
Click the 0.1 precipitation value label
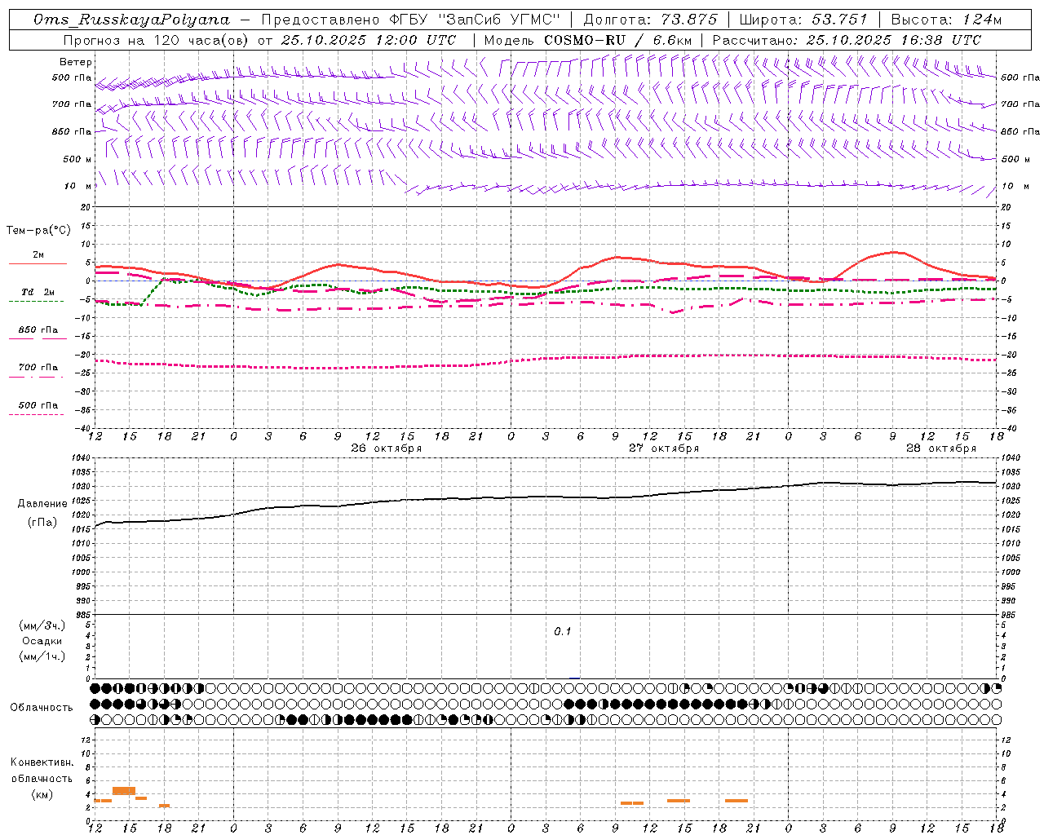(x=563, y=632)
